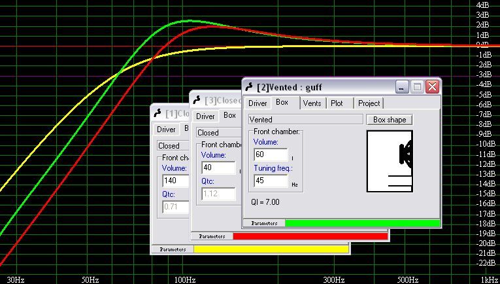
Task: Click the Box shape button
Action: (x=390, y=120)
